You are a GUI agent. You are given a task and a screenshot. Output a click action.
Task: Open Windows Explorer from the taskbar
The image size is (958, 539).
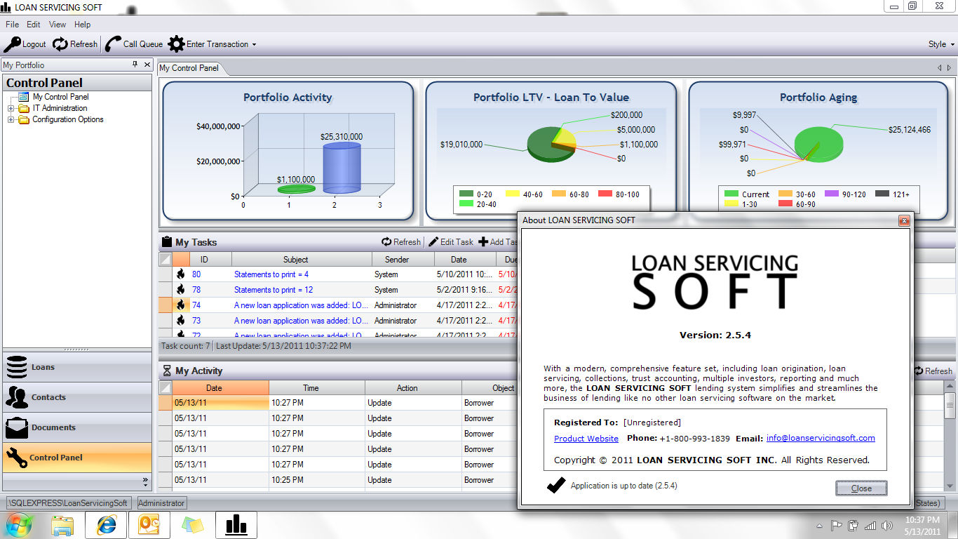coord(62,525)
